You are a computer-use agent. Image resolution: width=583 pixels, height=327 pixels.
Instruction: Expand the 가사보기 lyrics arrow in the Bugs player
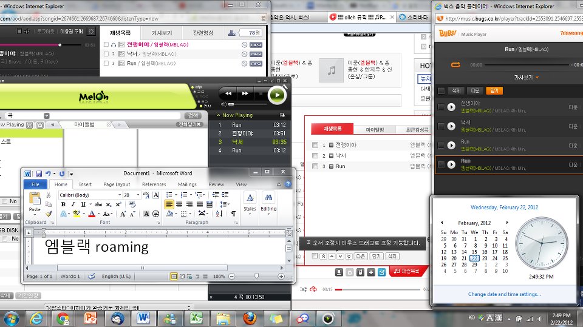[537, 77]
